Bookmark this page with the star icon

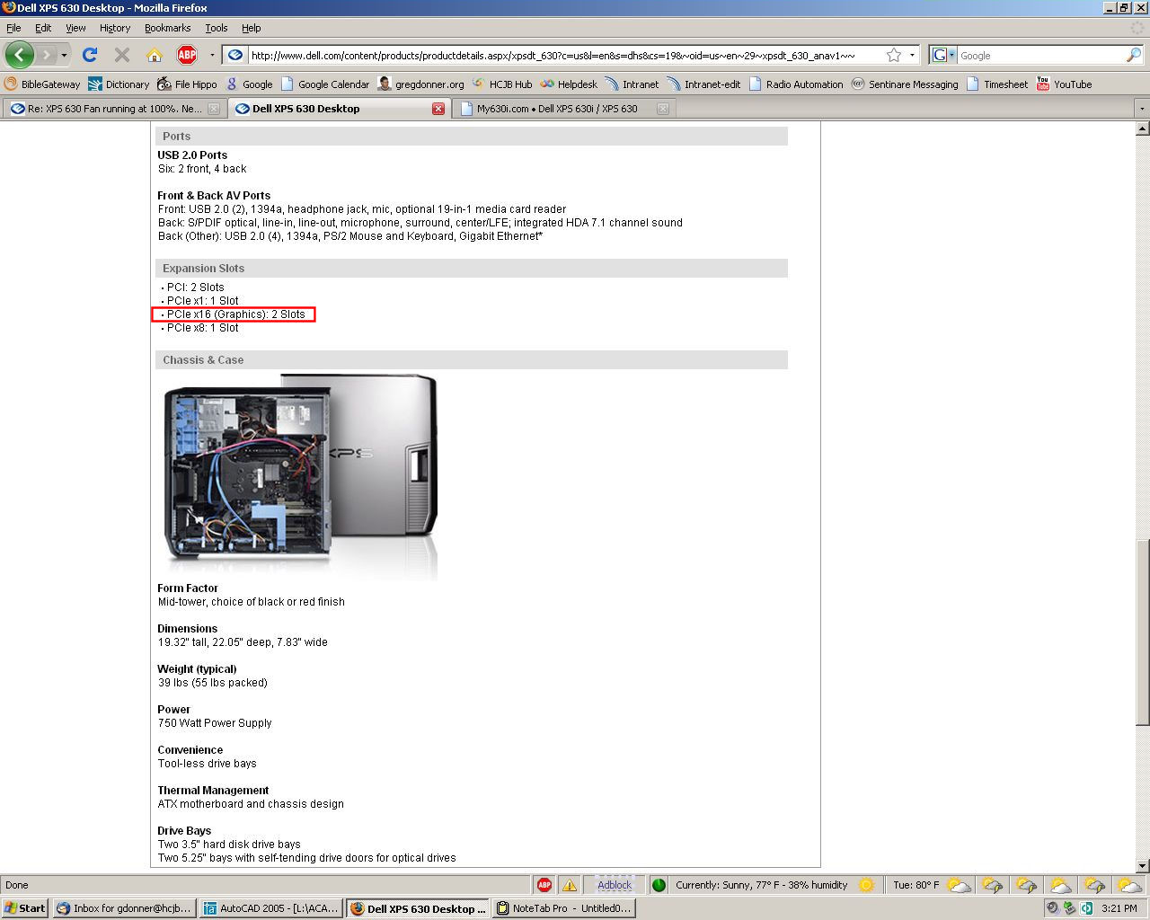coord(893,55)
